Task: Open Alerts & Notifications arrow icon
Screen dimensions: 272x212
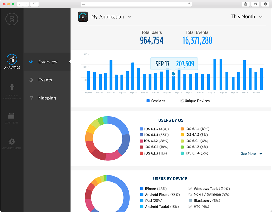Action: 12,87
